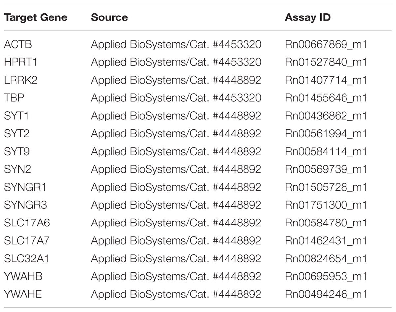Select the SYNGR1 gene cell
Image resolution: width=396 pixels, height=312 pixels.
(25, 187)
